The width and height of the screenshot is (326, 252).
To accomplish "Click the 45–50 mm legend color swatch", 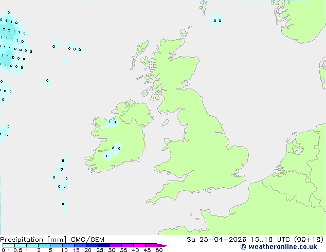I will pyautogui.click(x=151, y=245).
